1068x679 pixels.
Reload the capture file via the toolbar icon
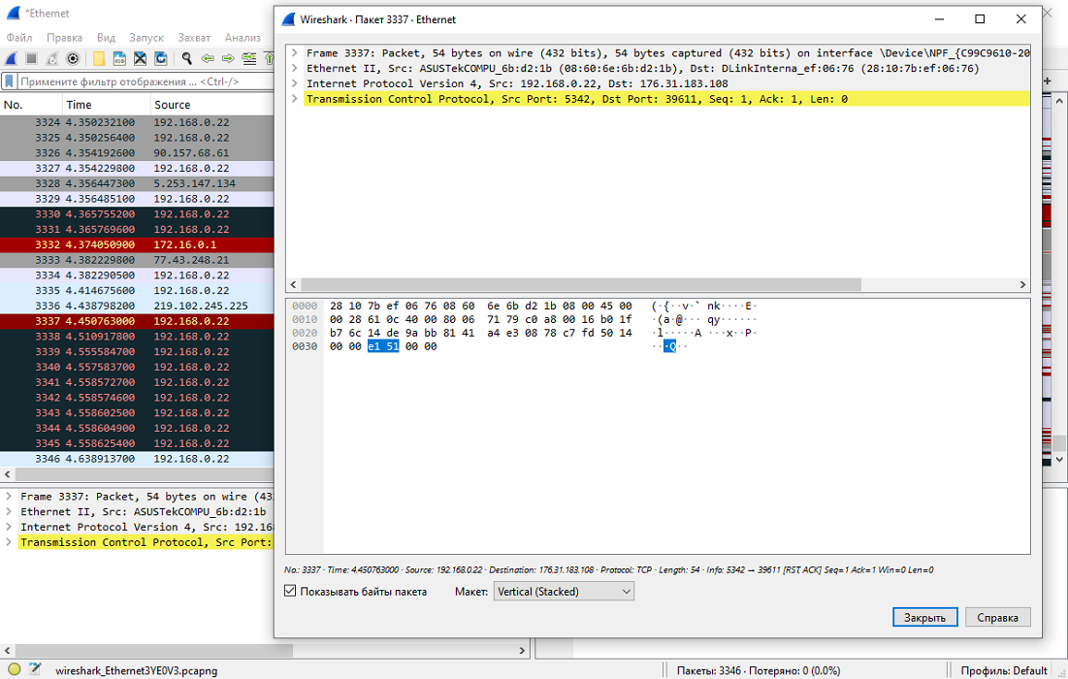coord(161,58)
